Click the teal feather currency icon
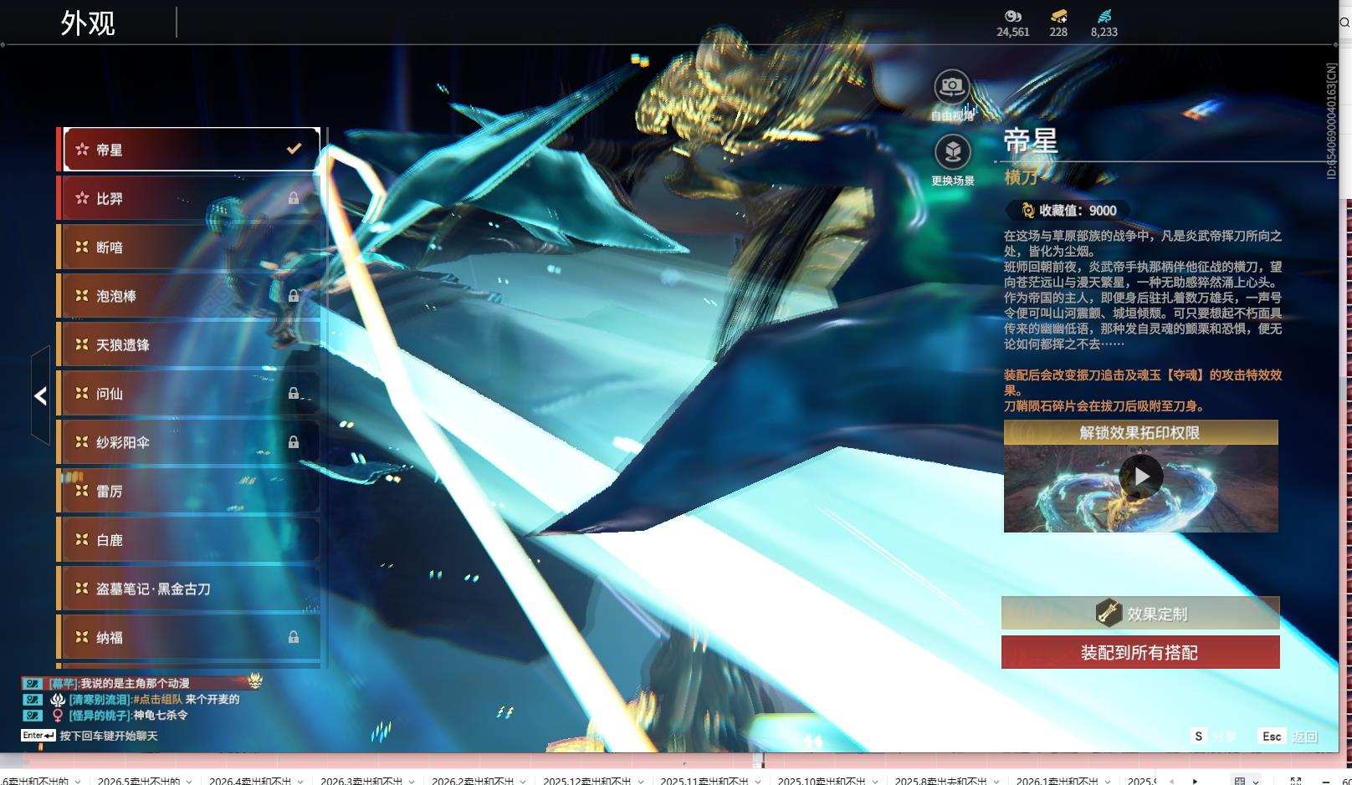1352x785 pixels. click(x=1104, y=16)
